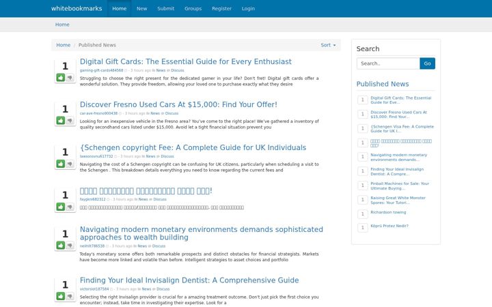Open user lawsonvnu617732 profile
This screenshot has width=492, height=307.
96,156
